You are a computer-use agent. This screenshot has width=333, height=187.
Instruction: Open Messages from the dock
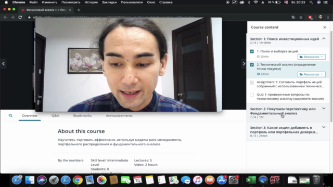(186, 180)
